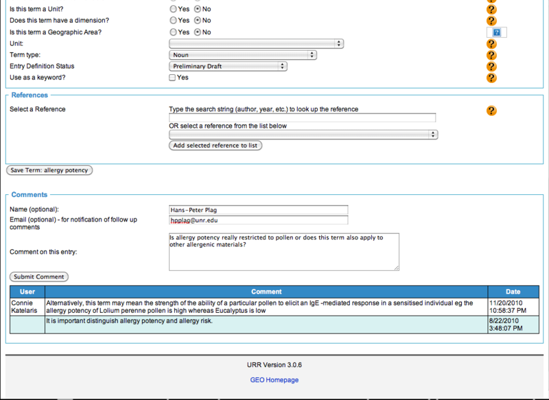549x400 pixels.
Task: Follow the GEO Homepage link
Action: tap(274, 380)
